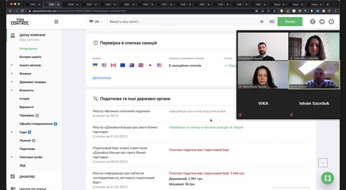Open the Податкова sidebar item
The height and width of the screenshot is (190, 346).
(x=27, y=149)
